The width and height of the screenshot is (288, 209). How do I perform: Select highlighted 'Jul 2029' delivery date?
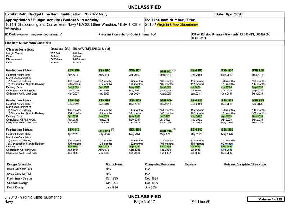195,87
